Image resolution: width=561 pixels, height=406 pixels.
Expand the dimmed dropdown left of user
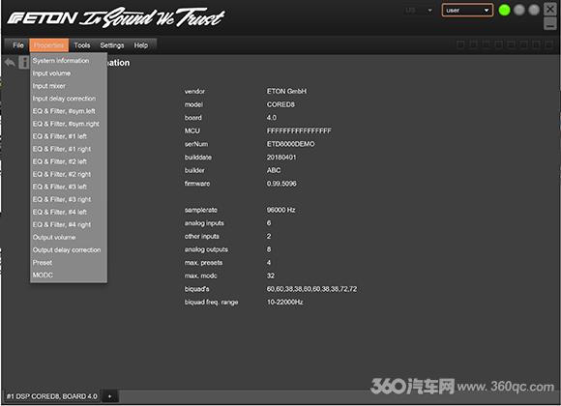418,11
